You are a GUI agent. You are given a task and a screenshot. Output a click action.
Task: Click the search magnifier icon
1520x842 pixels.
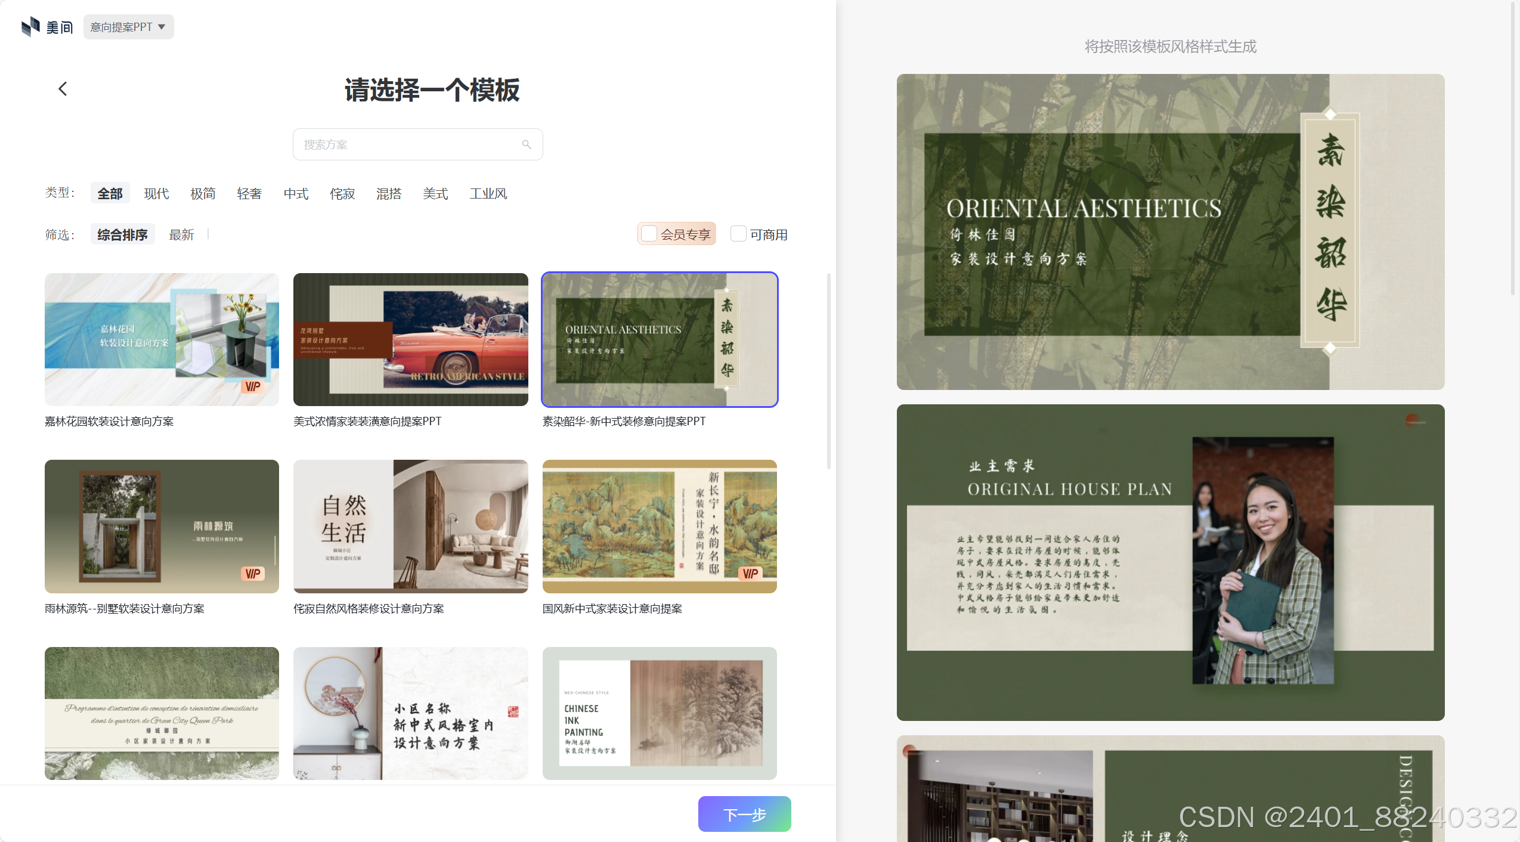[x=527, y=144]
